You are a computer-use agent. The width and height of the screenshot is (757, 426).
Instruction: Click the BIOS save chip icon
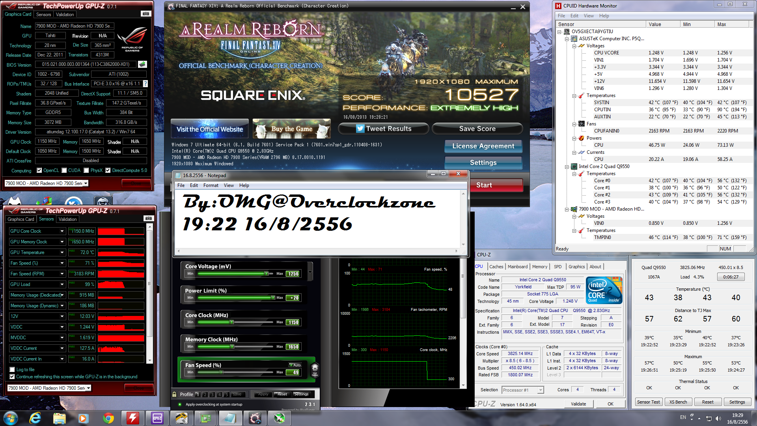point(142,64)
